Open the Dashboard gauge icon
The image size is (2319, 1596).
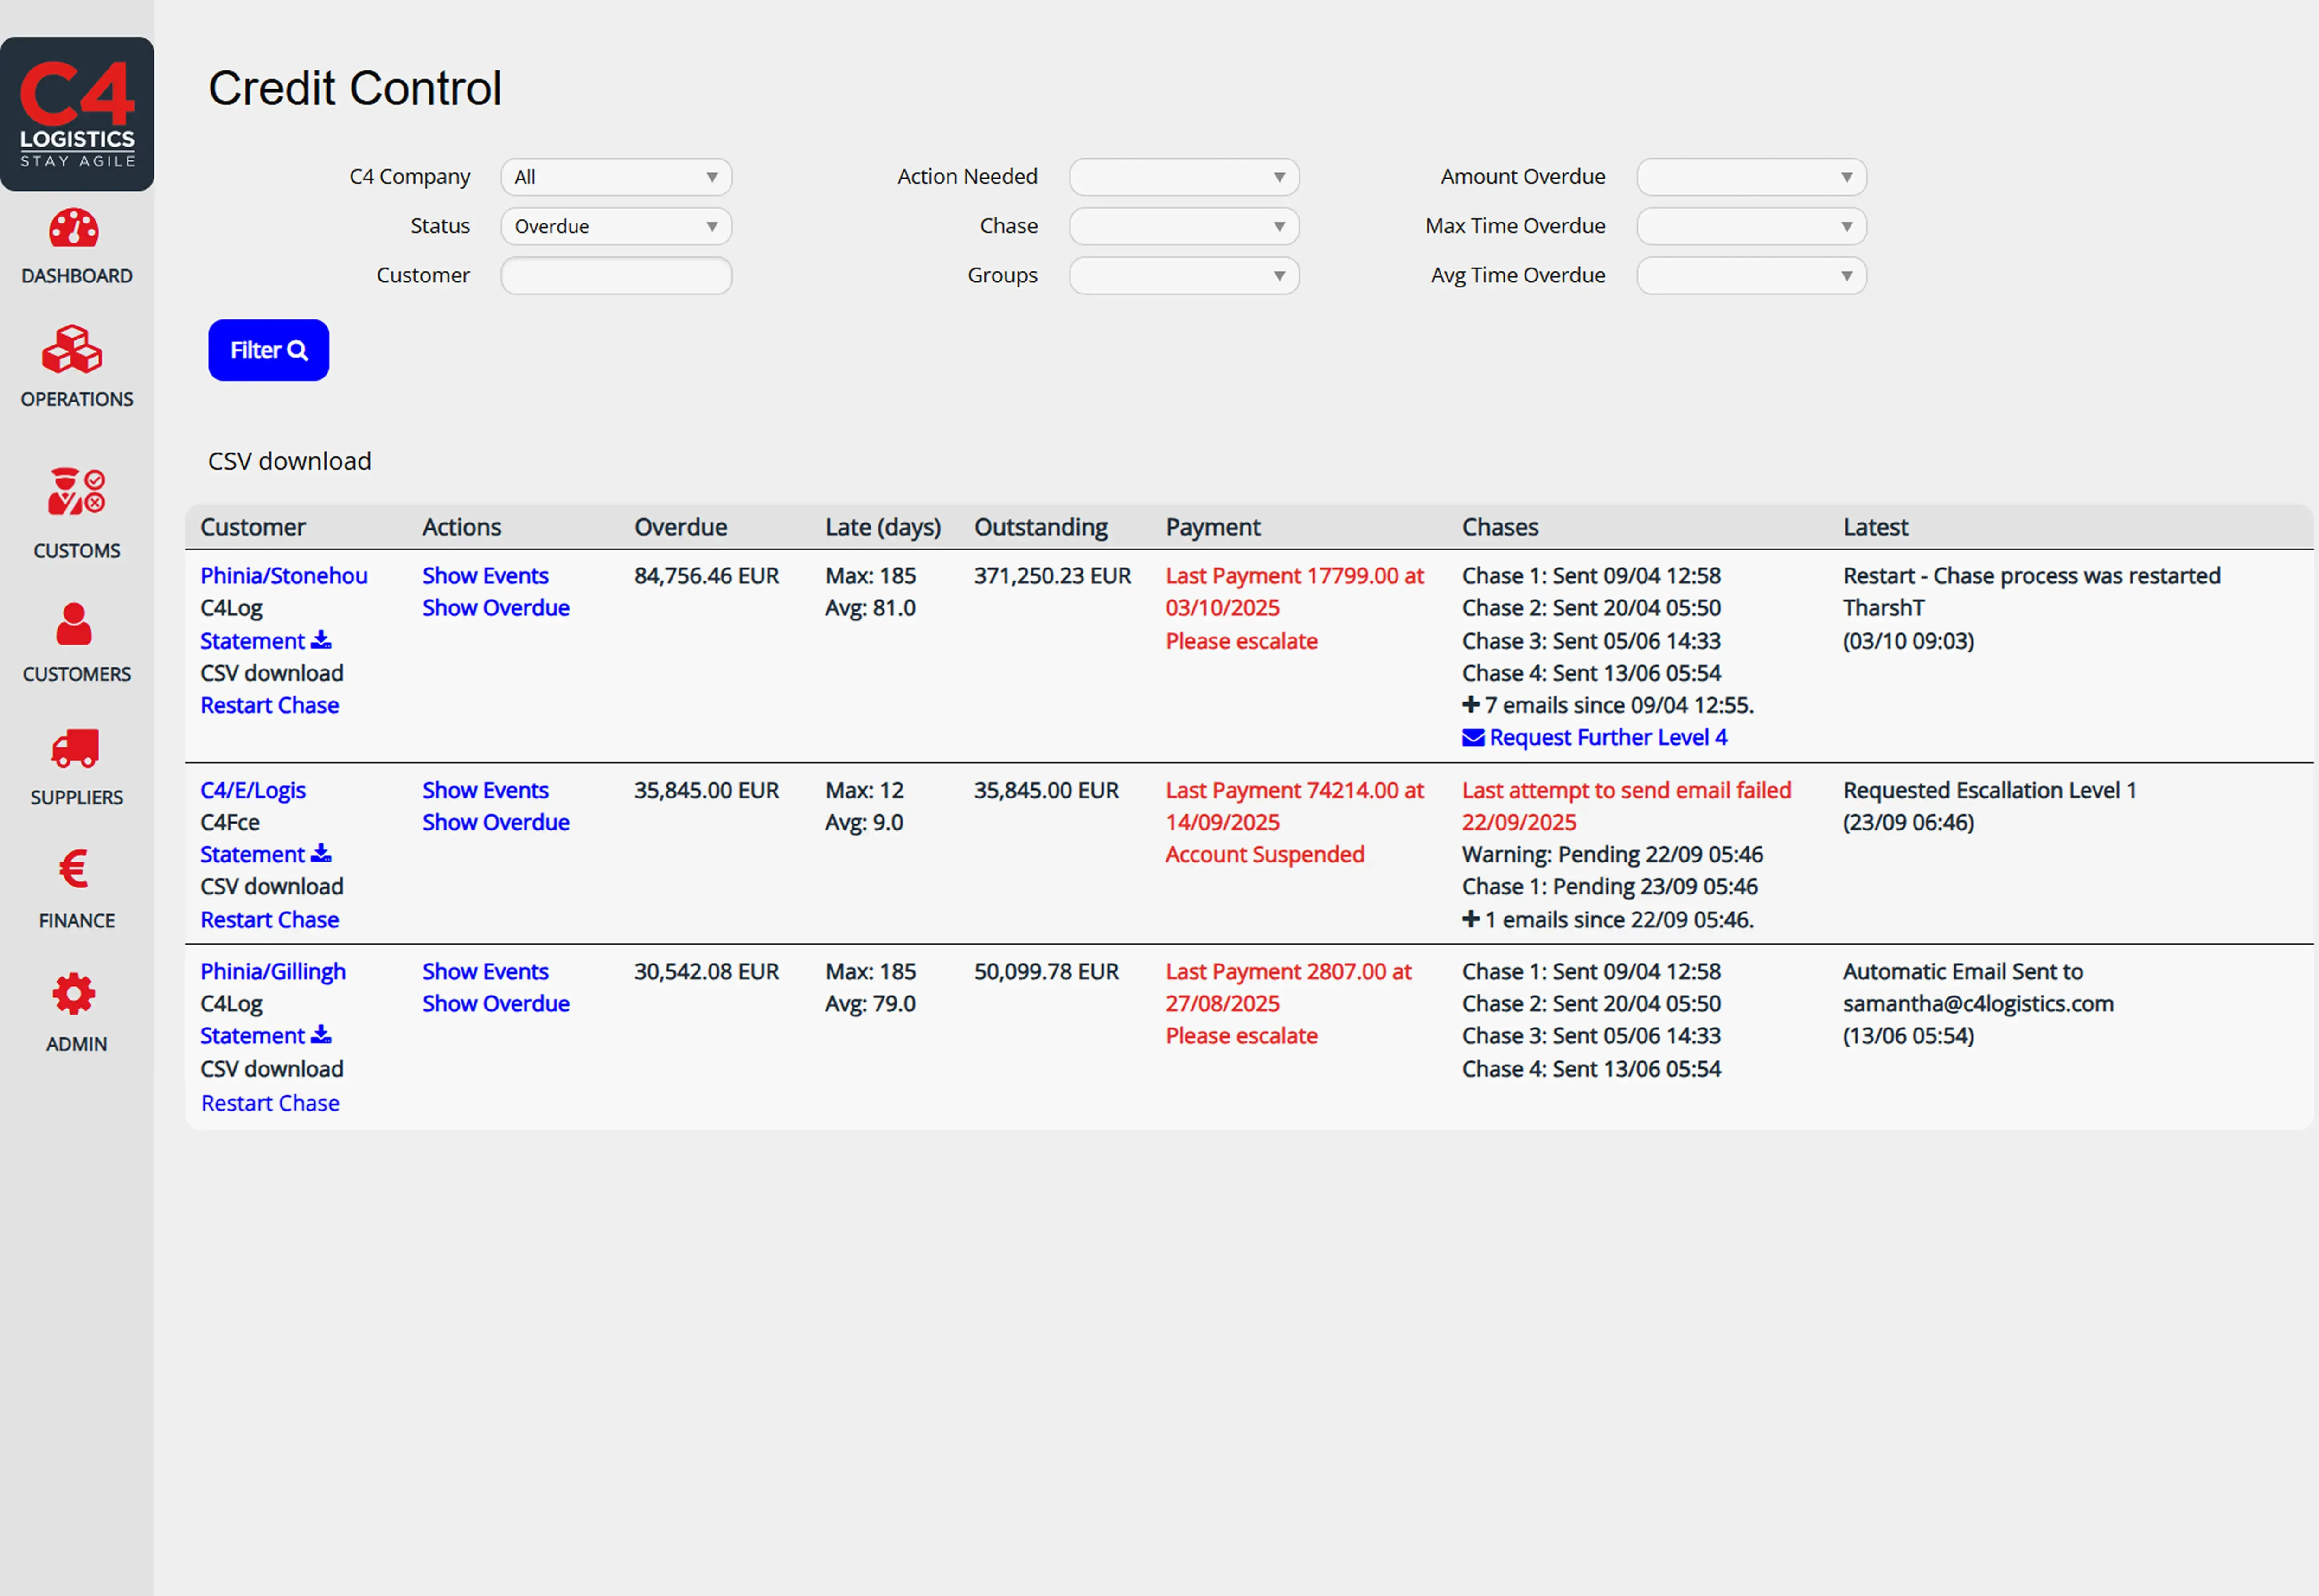point(74,228)
